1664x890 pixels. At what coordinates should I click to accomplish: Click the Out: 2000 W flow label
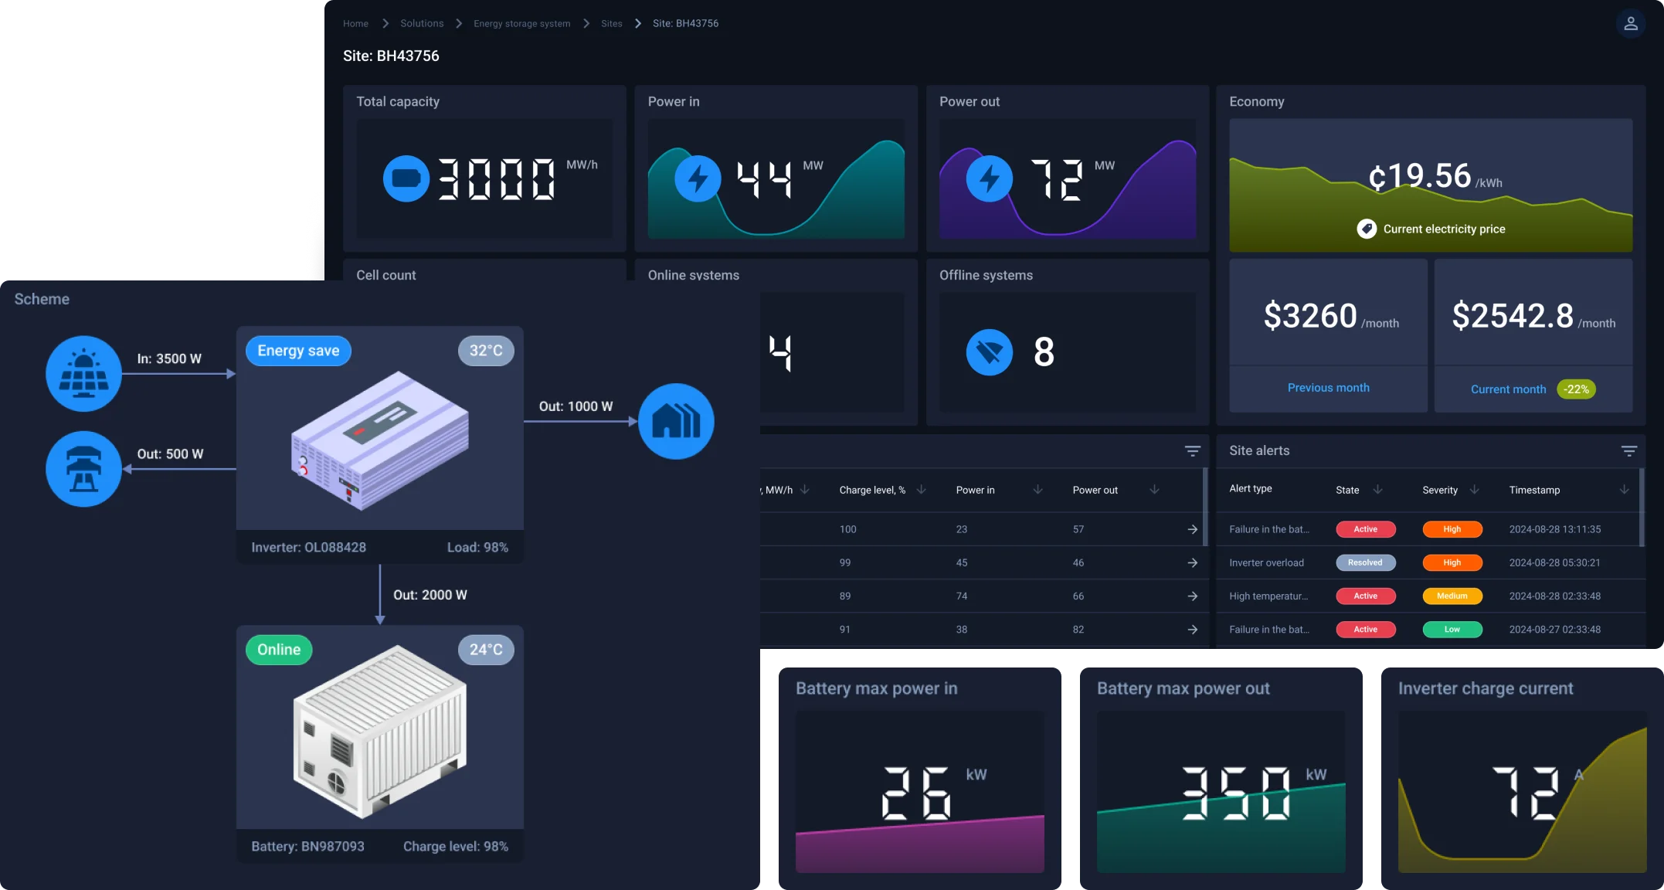point(430,595)
